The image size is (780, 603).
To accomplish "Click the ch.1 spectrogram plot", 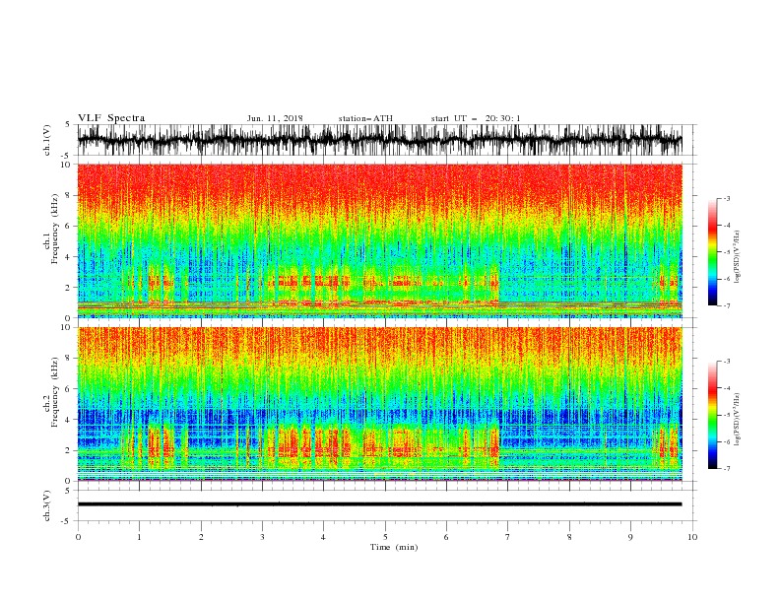I will [379, 240].
